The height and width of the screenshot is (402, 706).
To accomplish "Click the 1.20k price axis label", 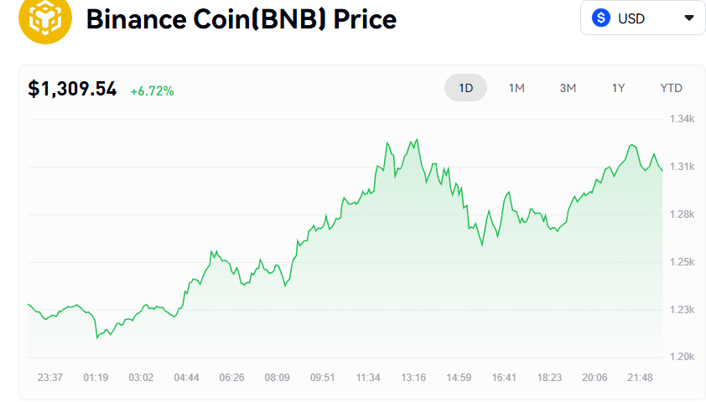I will point(682,357).
